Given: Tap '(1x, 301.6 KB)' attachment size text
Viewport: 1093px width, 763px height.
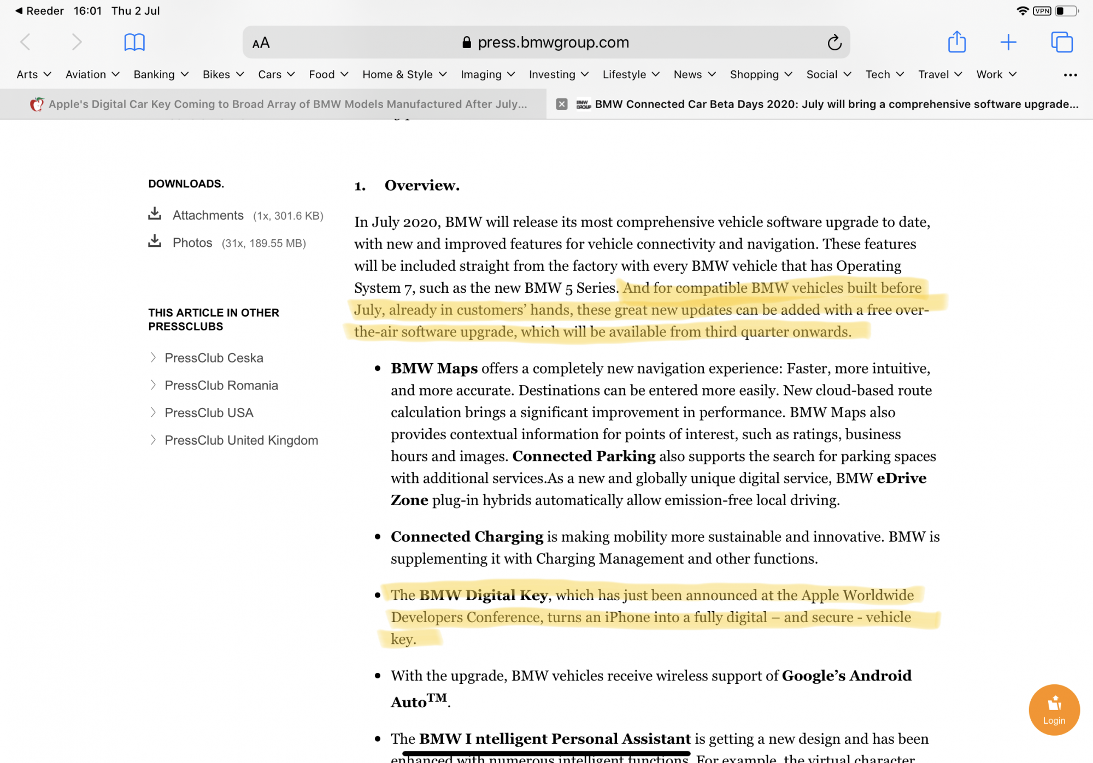Looking at the screenshot, I should (288, 216).
